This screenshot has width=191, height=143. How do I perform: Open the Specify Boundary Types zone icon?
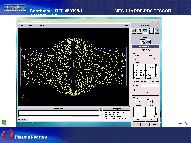142,42
